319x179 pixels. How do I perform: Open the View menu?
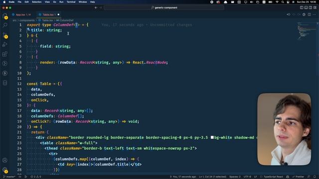(47, 2)
